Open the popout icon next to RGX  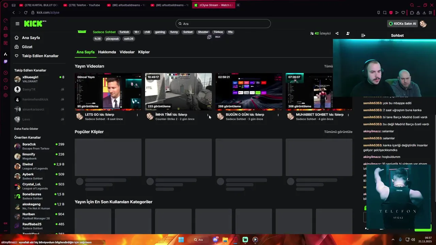209,37
